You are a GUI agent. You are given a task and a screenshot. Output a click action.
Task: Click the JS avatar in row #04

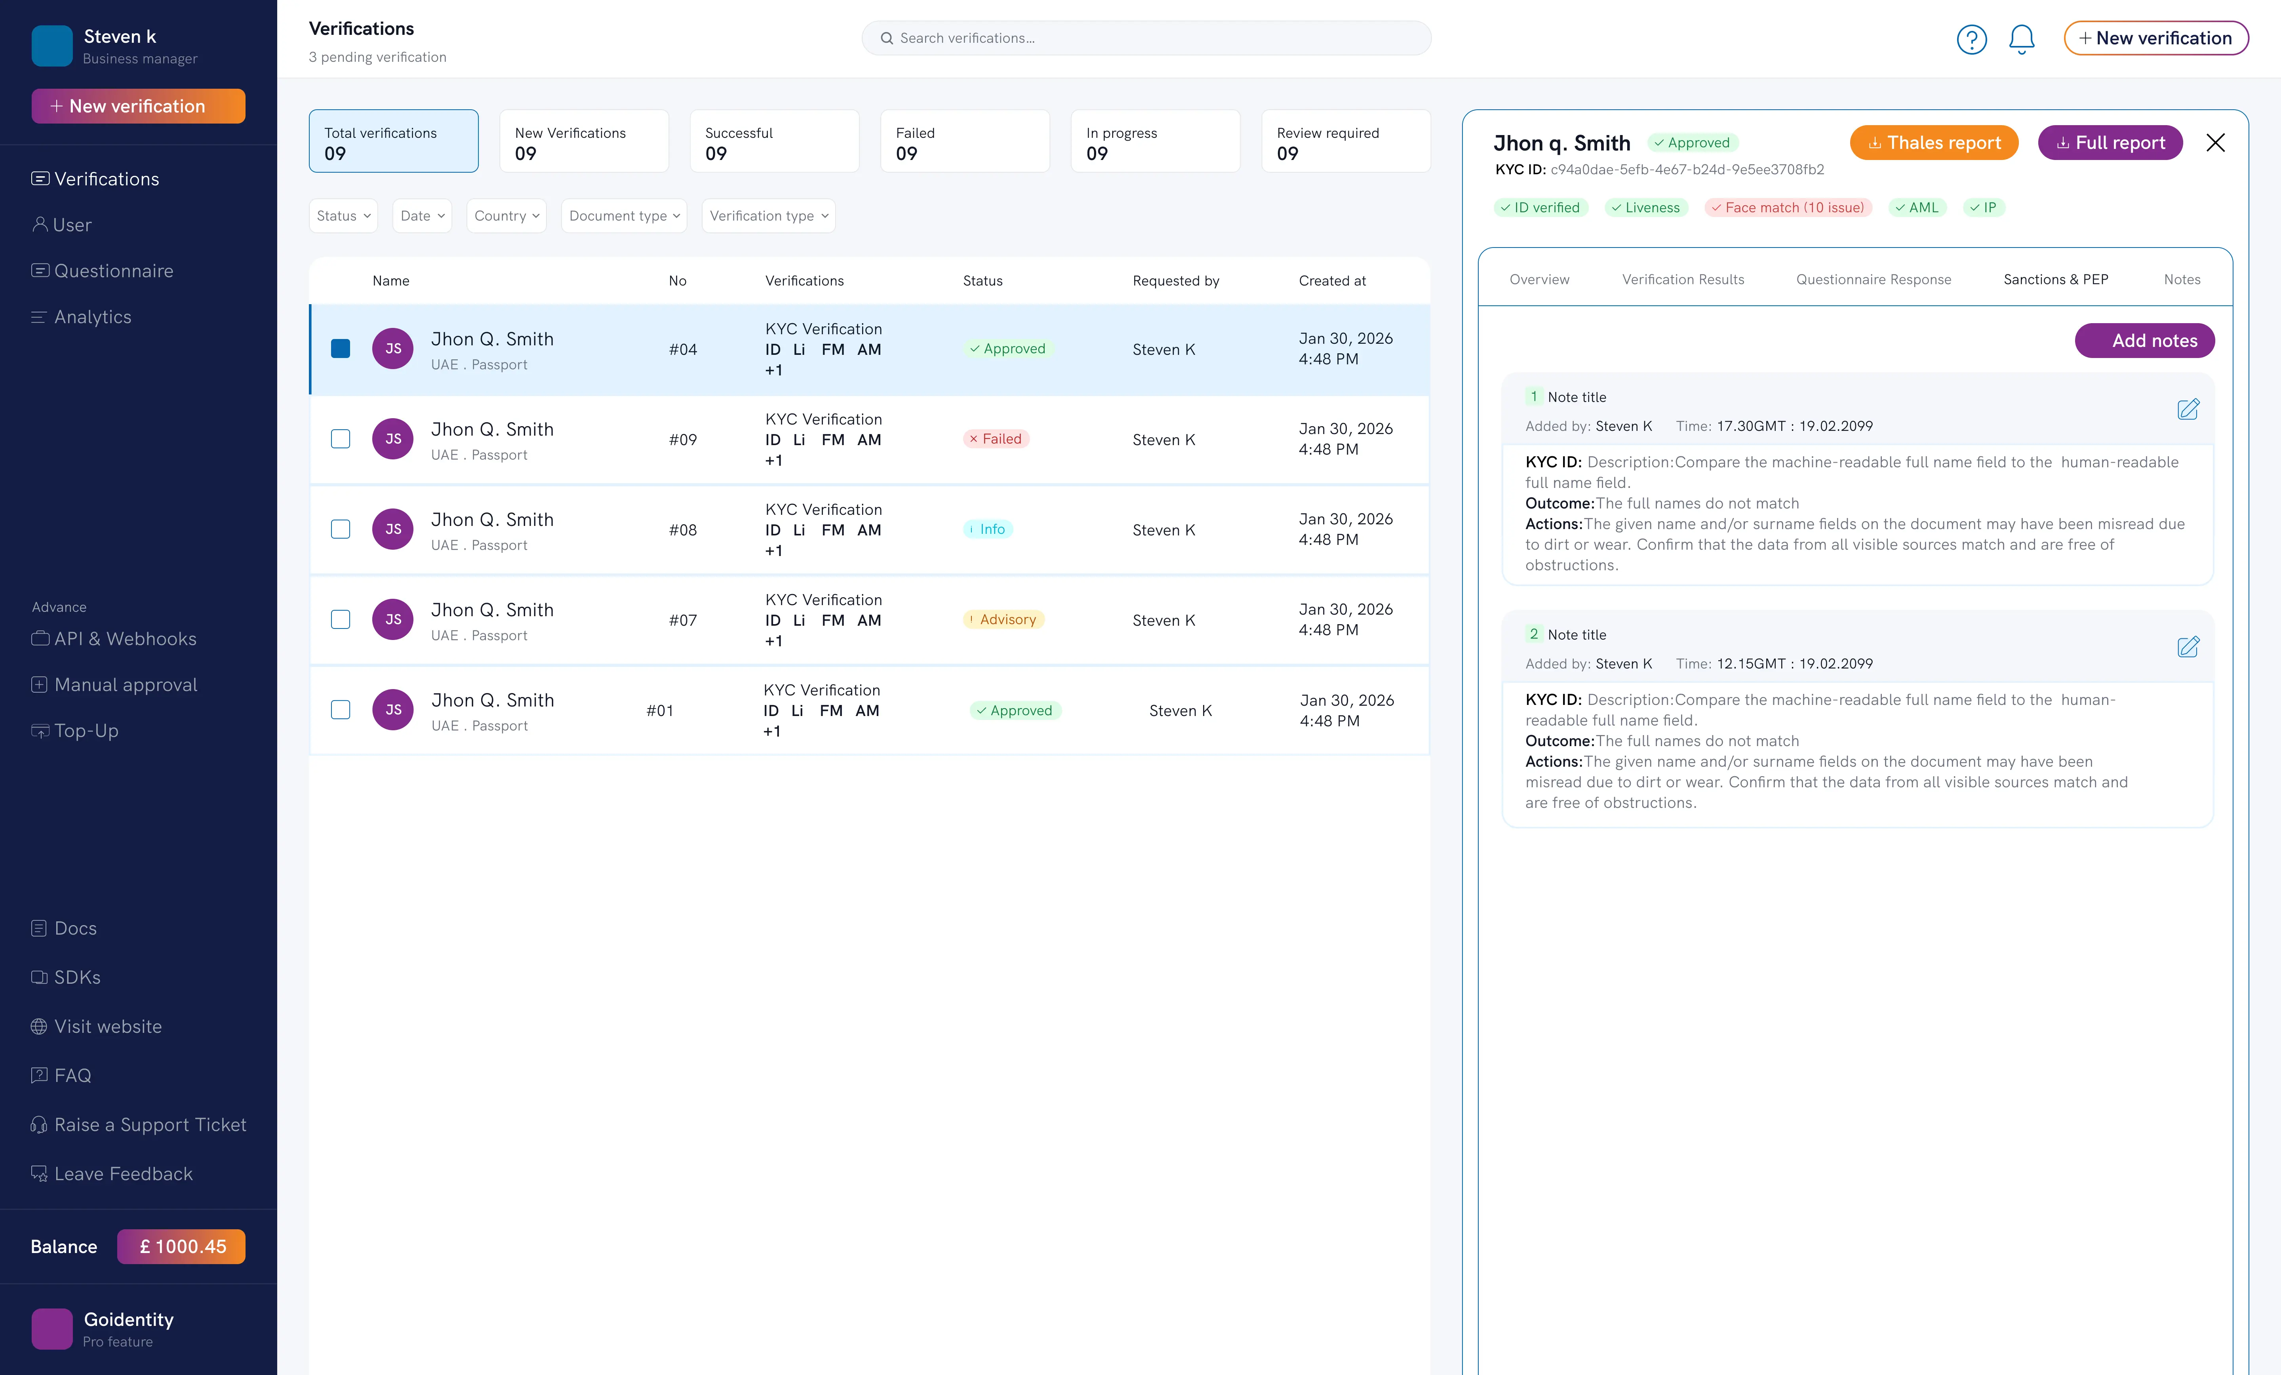[392, 349]
